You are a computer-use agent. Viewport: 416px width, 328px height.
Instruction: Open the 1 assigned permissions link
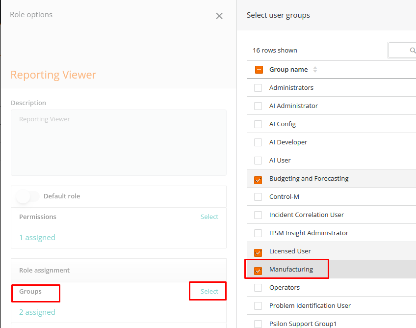pos(37,238)
